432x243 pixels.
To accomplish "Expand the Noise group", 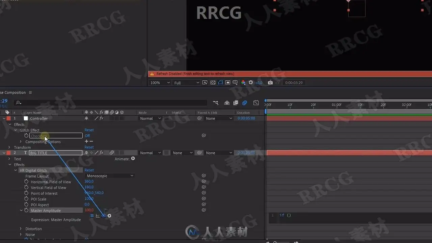I will (21, 235).
